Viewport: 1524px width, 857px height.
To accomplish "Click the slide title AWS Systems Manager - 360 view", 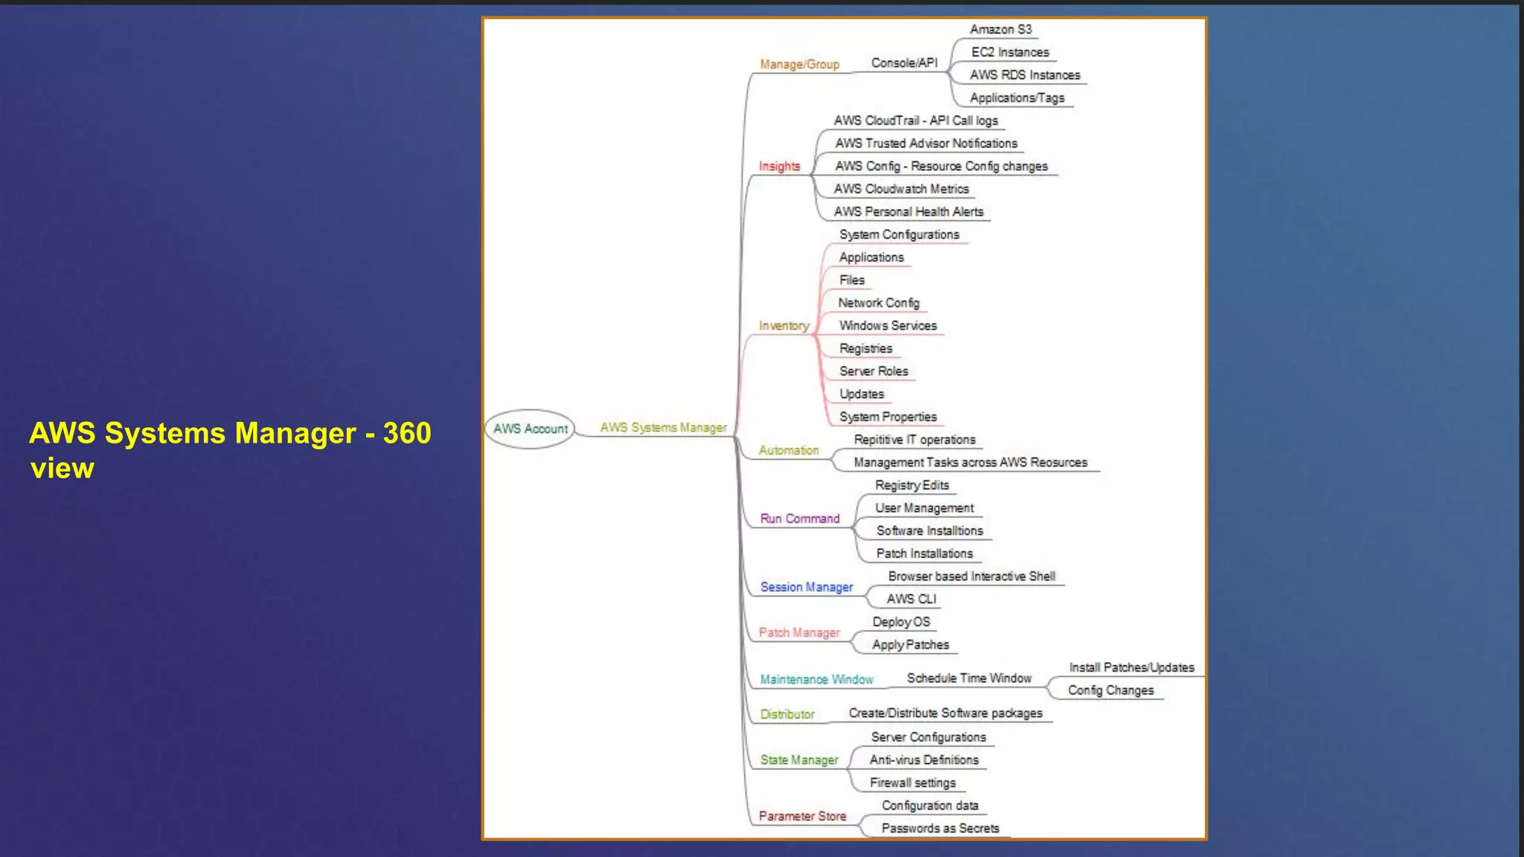I will tap(230, 450).
